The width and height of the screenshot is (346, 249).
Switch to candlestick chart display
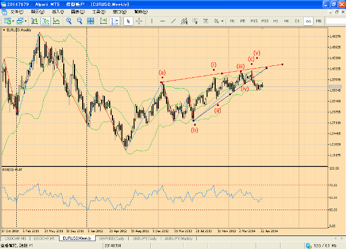[45, 21]
